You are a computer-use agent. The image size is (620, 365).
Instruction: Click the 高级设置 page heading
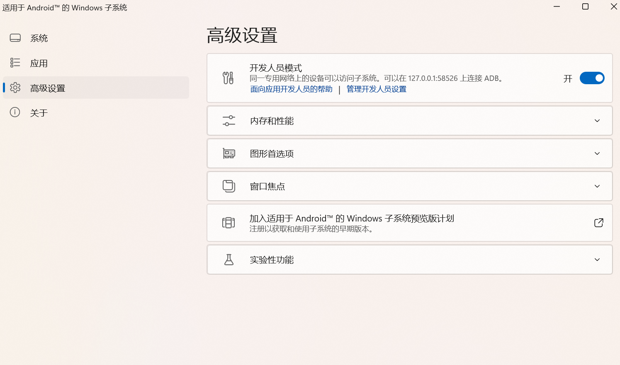[x=242, y=35]
